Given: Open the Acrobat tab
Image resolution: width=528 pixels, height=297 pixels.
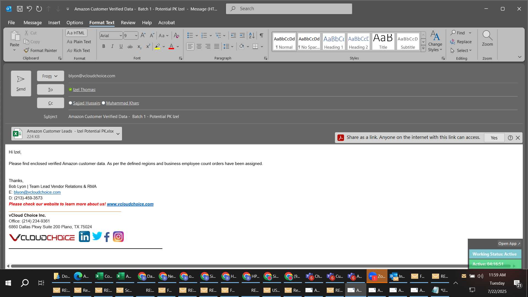Looking at the screenshot, I should pyautogui.click(x=166, y=23).
